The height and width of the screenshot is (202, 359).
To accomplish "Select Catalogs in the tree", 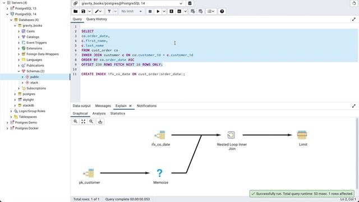I will (33, 37).
